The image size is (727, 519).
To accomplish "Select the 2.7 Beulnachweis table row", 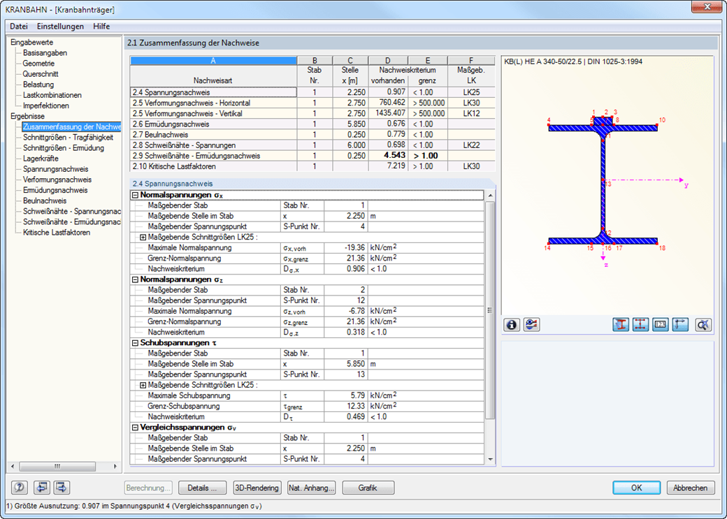I will tap(213, 134).
